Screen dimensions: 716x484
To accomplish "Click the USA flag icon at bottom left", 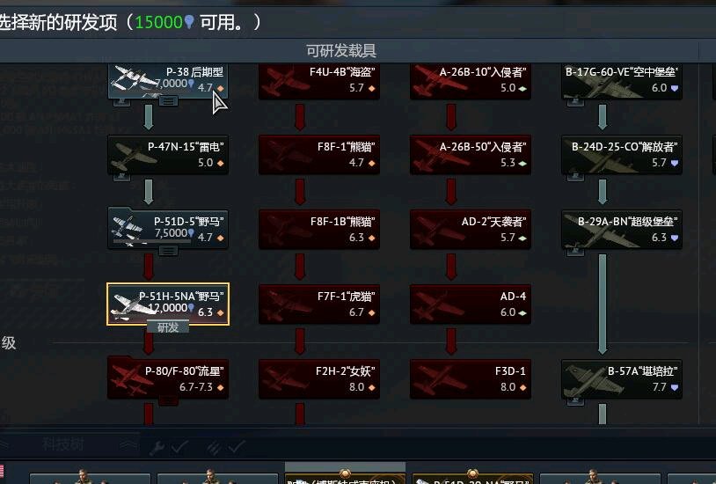I will (2, 472).
